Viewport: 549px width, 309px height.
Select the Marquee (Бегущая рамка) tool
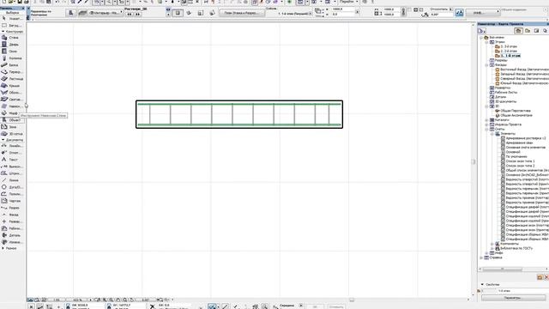[12, 25]
